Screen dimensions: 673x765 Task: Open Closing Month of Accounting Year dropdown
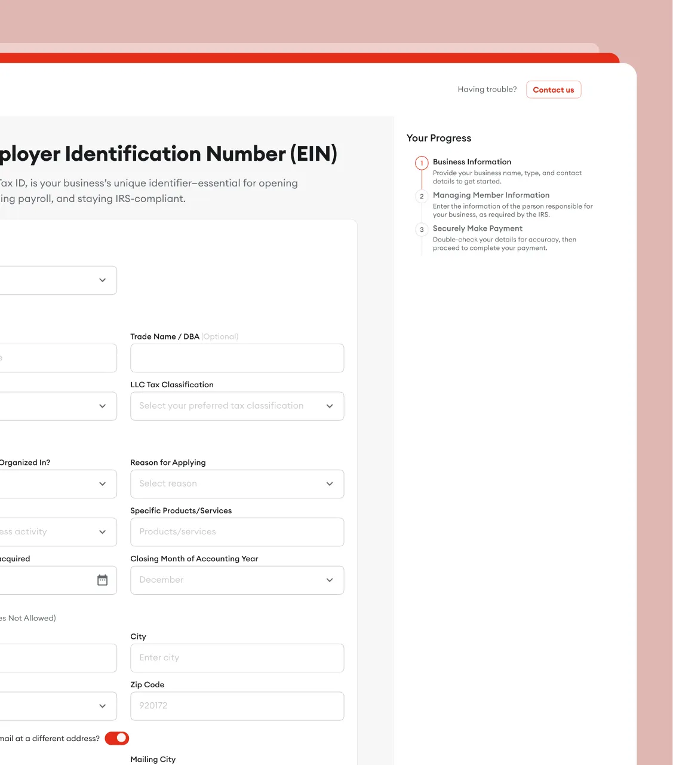(237, 580)
